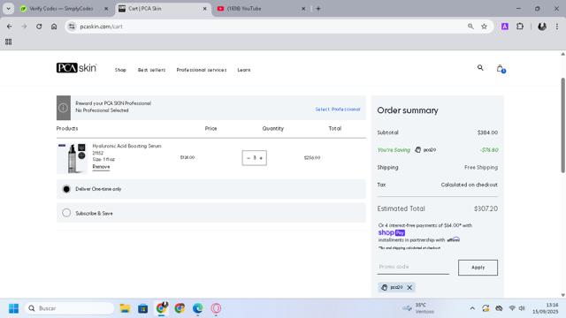Screen dimensions: 566x318
Task: Open the Extensions puzzle icon
Action: tap(520, 26)
